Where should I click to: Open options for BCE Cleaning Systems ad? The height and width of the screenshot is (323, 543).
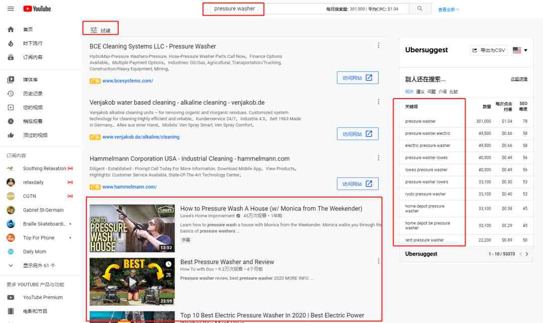coord(379,45)
